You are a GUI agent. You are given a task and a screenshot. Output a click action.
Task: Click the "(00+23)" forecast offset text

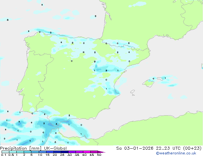[192, 148]
